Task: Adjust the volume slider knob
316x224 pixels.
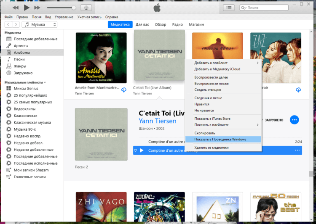Action: (74, 8)
